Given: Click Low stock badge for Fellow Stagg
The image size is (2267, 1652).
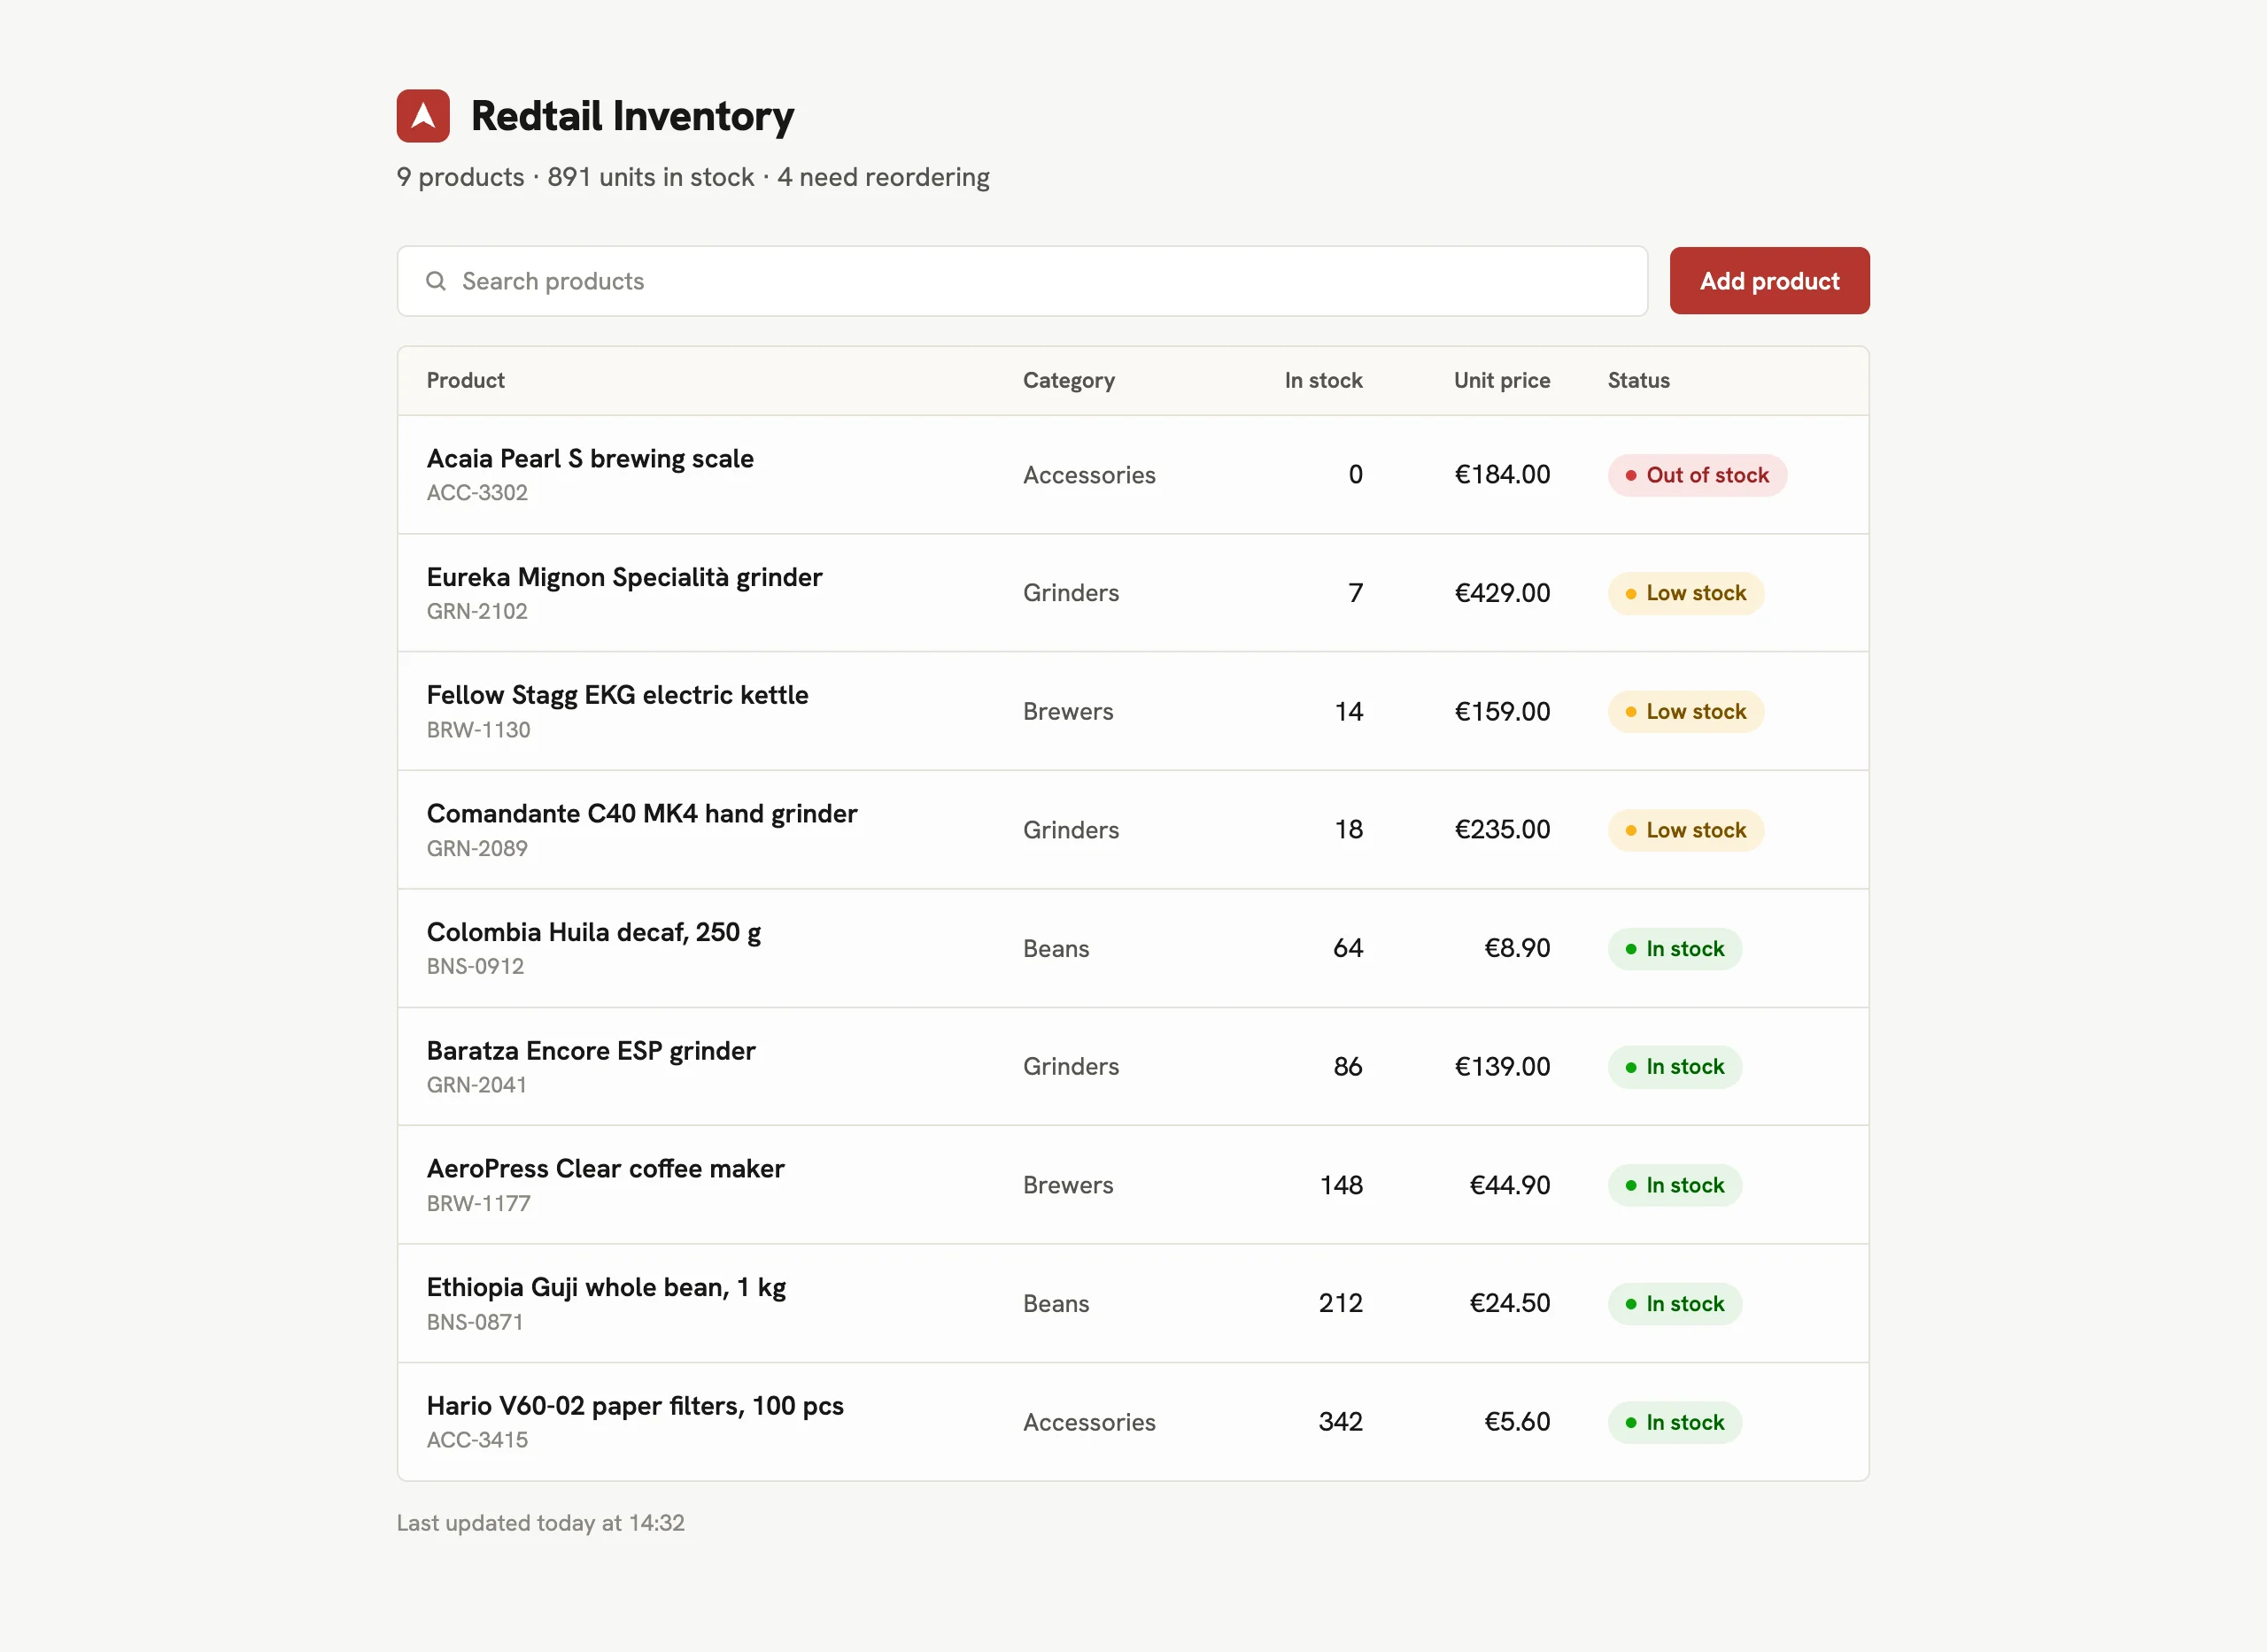Looking at the screenshot, I should click(x=1686, y=712).
